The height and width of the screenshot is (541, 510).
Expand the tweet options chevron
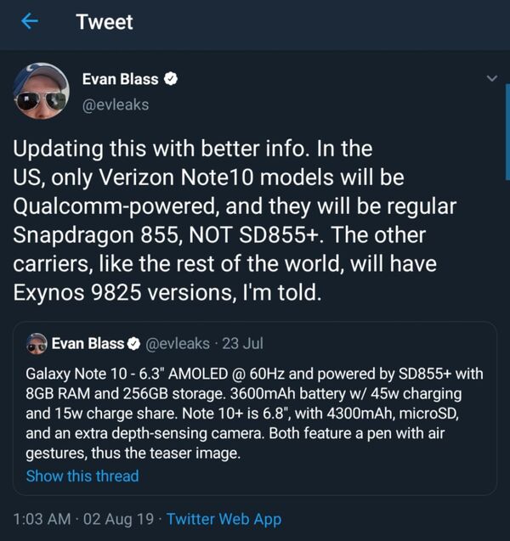tap(492, 79)
